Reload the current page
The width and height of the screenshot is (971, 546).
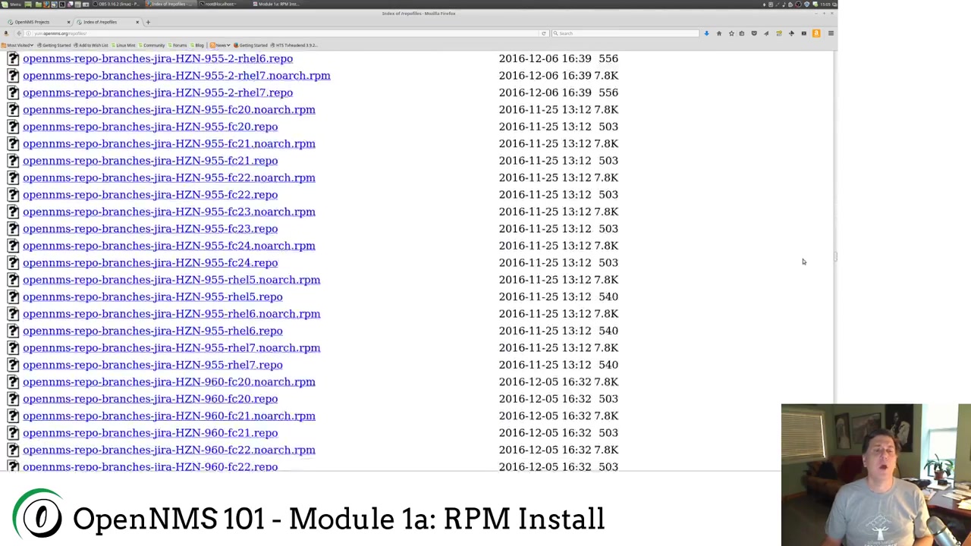pyautogui.click(x=543, y=33)
